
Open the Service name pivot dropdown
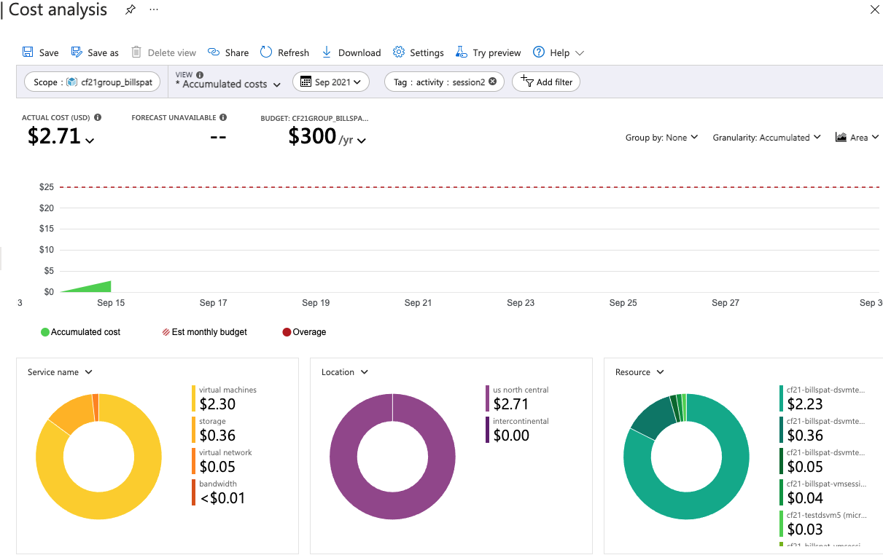click(x=60, y=372)
